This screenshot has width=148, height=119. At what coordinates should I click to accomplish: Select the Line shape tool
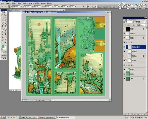[5, 37]
